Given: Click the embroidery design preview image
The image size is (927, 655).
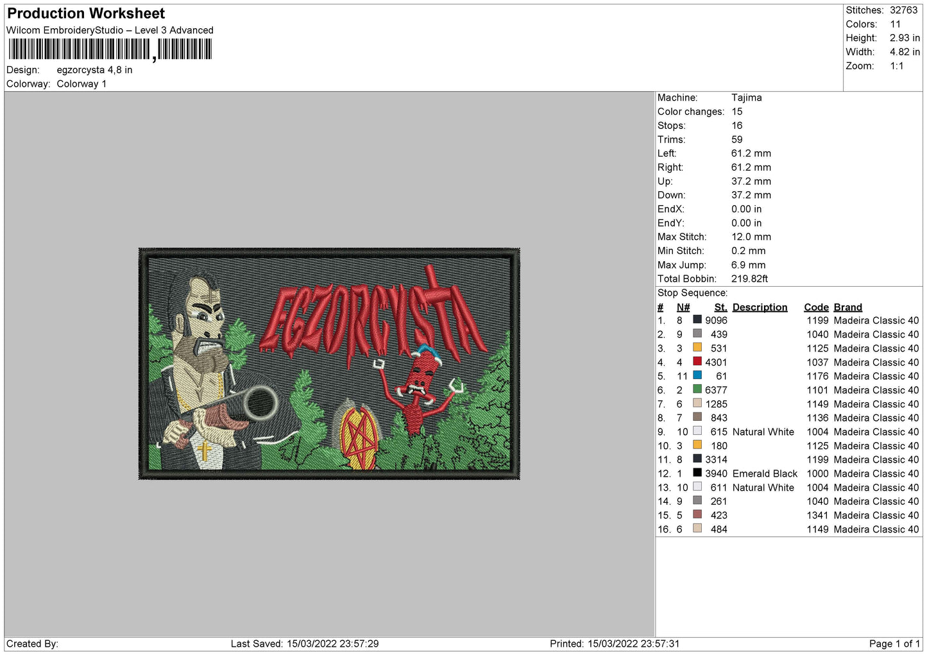Looking at the screenshot, I should [329, 364].
